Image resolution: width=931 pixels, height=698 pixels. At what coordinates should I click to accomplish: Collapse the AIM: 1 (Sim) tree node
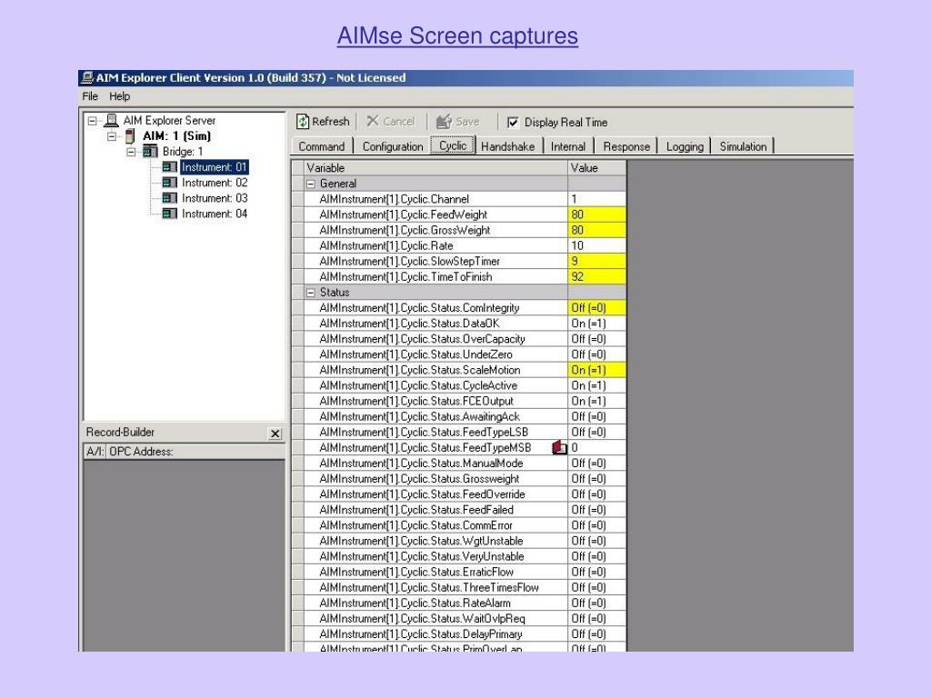pyautogui.click(x=112, y=136)
